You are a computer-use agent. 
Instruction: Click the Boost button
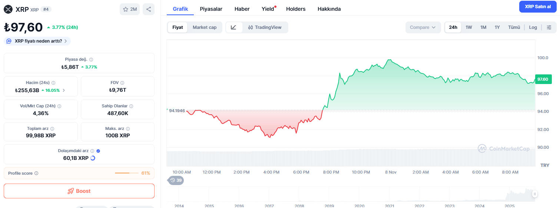click(79, 191)
